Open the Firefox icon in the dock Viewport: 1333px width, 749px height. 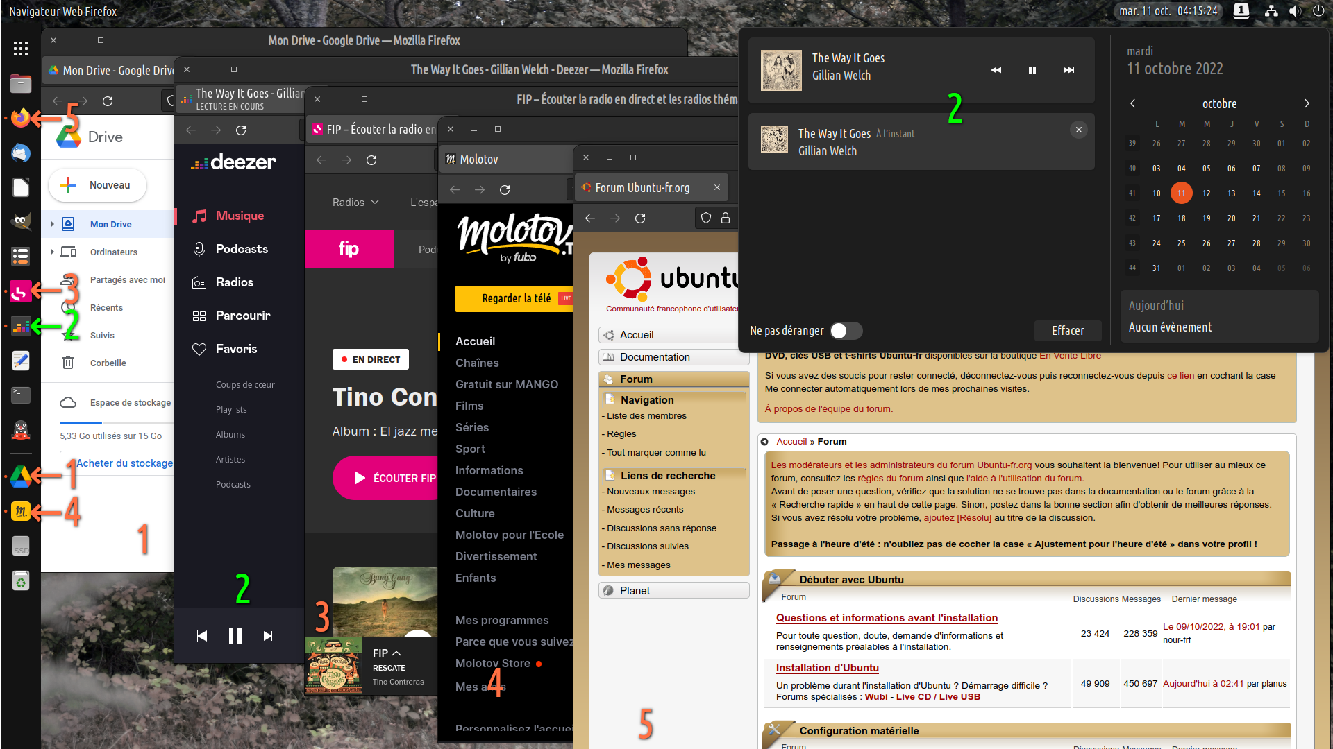(21, 118)
